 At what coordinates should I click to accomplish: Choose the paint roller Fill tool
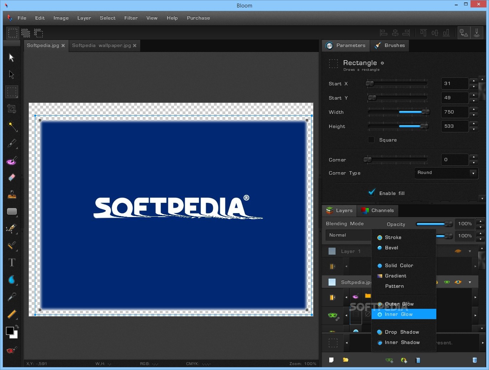11,245
